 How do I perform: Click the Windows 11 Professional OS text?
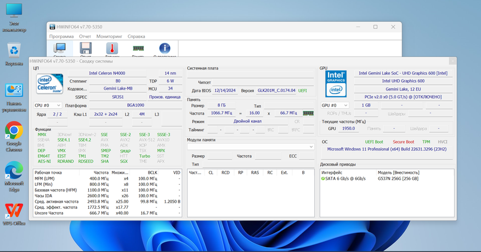[x=387, y=149]
